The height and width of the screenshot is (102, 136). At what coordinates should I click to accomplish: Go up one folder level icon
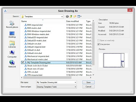click(71, 16)
